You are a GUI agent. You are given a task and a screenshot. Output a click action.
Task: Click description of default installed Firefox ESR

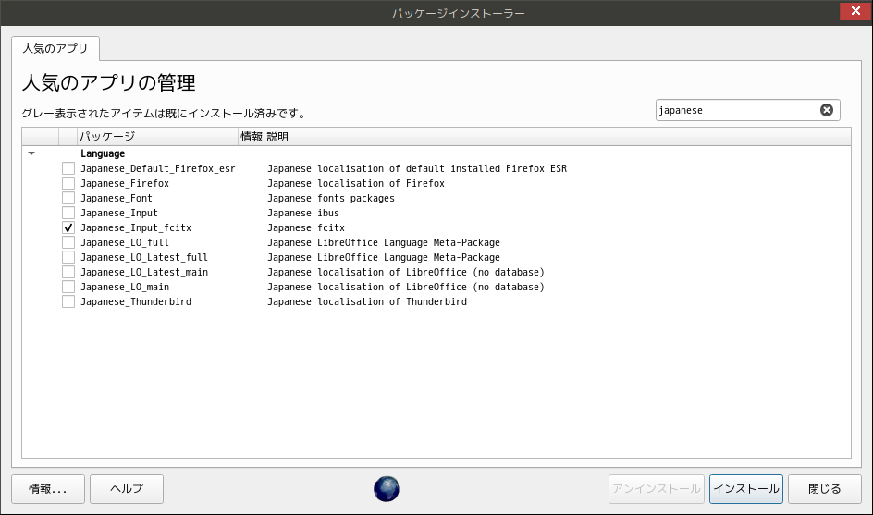(x=417, y=168)
